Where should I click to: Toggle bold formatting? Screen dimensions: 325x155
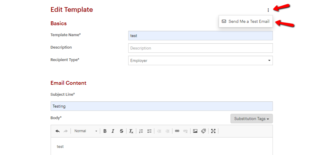[x=105, y=131]
